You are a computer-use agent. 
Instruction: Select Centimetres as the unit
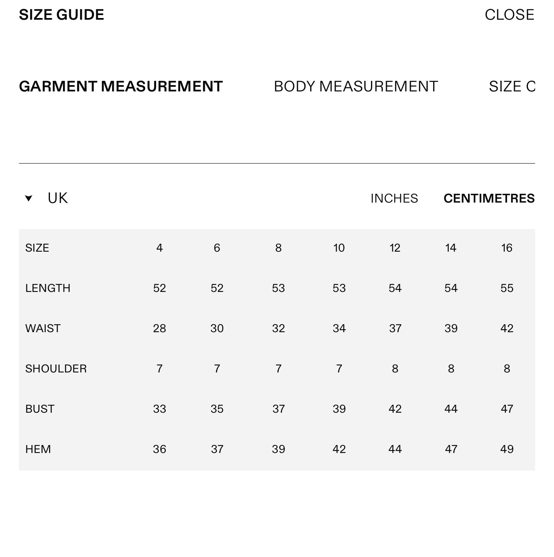(489, 198)
